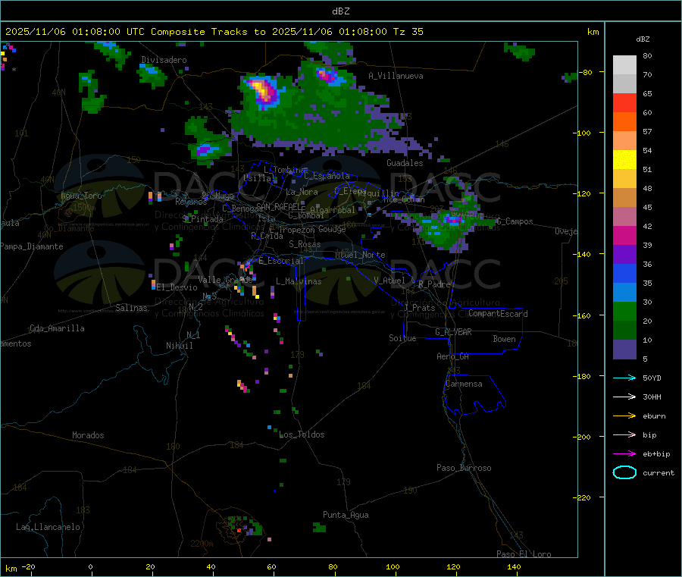Viewport: 682px width, 577px height.
Task: Click the 'V_Atuel' map label
Action: point(389,281)
